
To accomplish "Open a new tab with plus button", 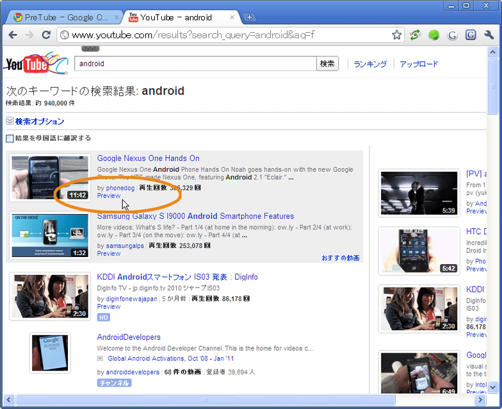I will click(x=250, y=17).
